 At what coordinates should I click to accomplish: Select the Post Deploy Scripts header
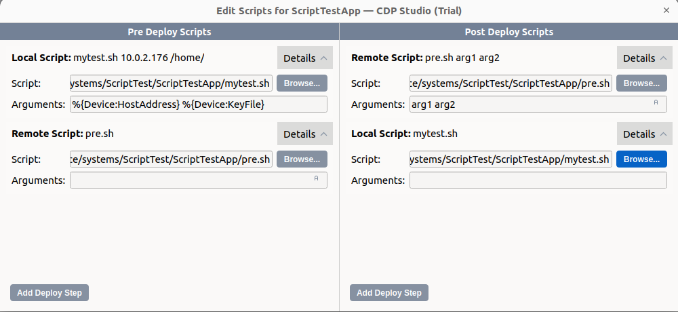pyautogui.click(x=509, y=32)
